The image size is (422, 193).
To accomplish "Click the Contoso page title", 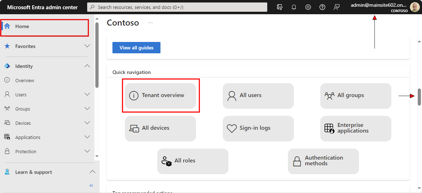I will point(123,23).
